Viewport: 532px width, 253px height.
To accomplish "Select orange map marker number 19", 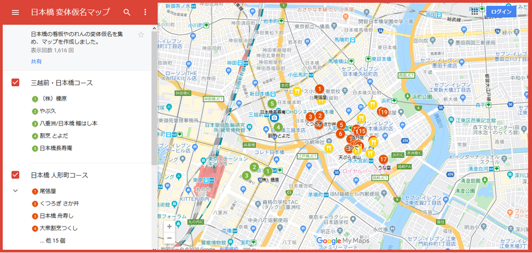I will click(384, 112).
